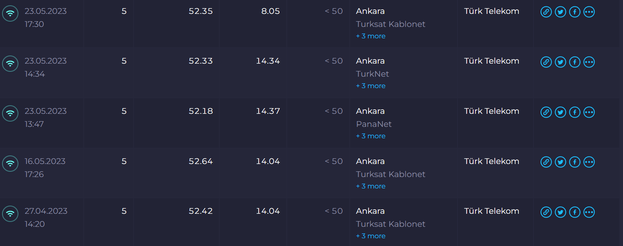Expand '+ 3 more' under TurkNet
The width and height of the screenshot is (623, 246).
(x=371, y=86)
